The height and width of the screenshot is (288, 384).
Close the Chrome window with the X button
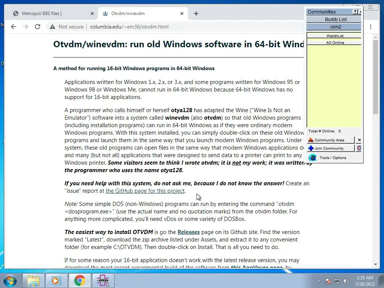click(x=370, y=7)
